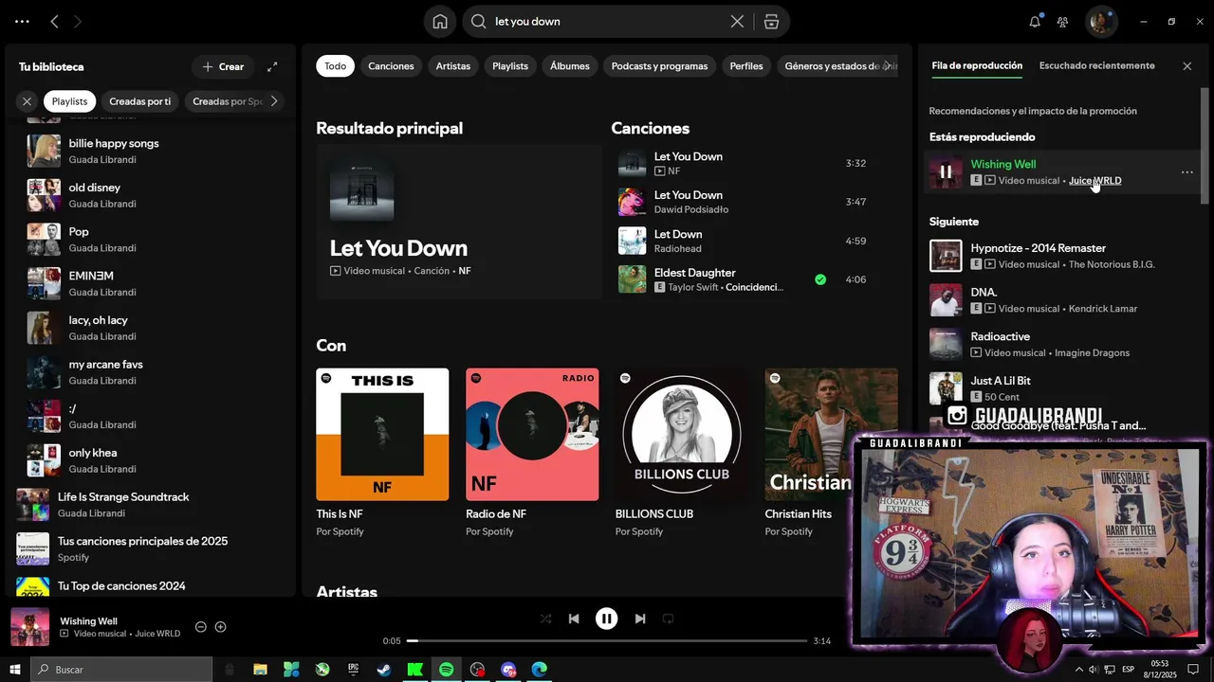The image size is (1214, 682).
Task: Skip to the previous track
Action: click(574, 619)
